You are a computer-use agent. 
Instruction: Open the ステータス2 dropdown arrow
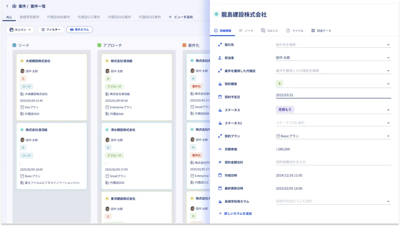[x=388, y=123]
